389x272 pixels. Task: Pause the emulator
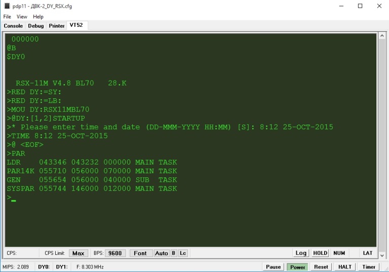click(273, 267)
